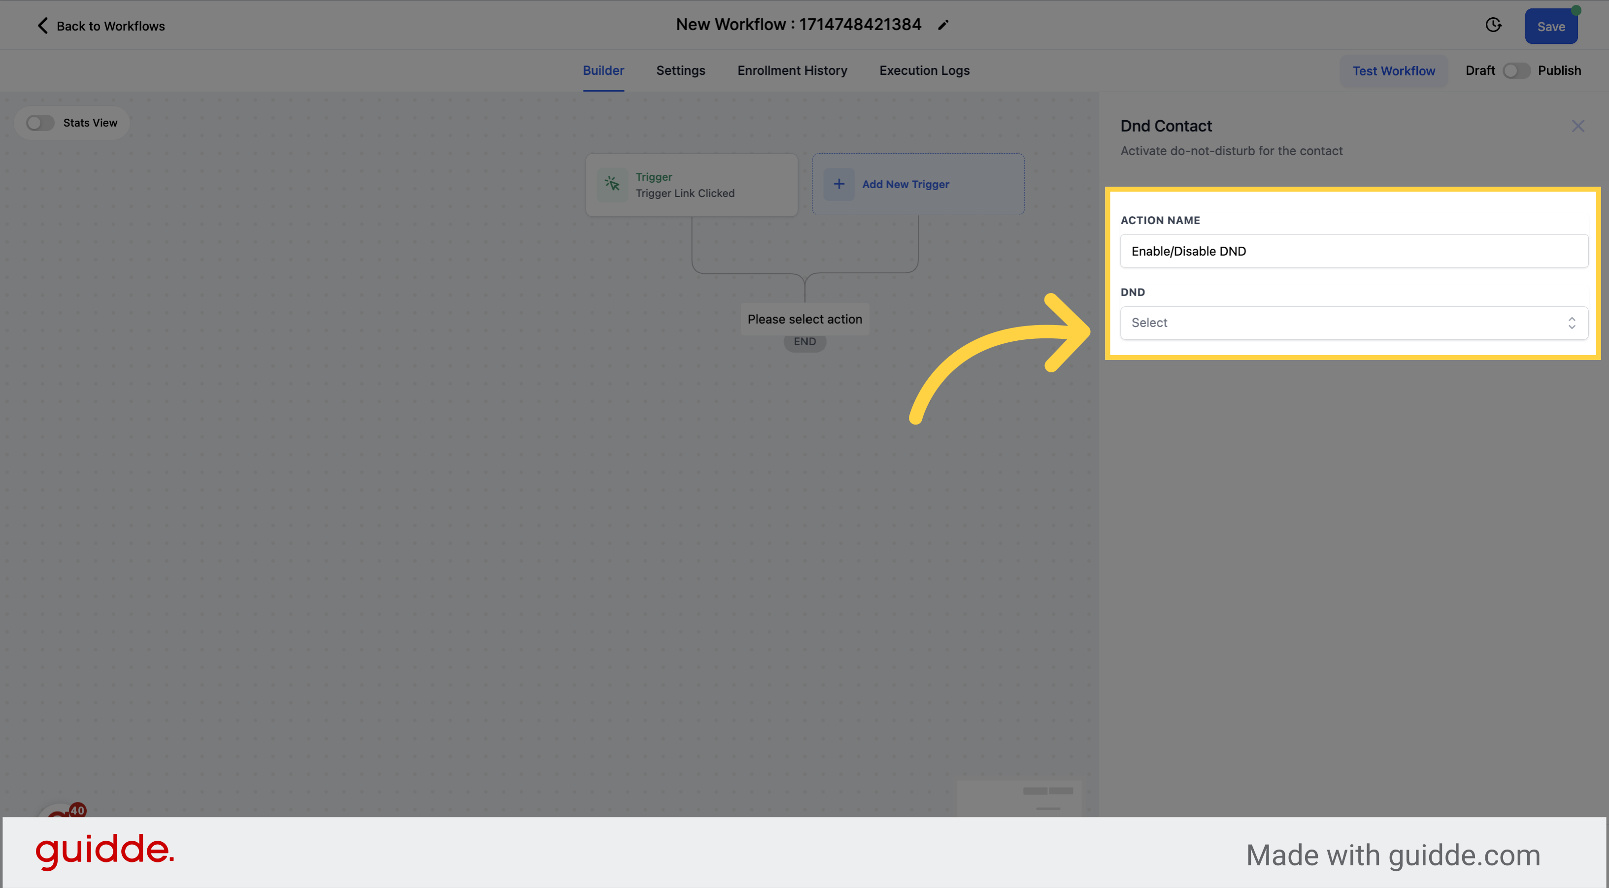Screen dimensions: 1609x888
Task: Click the Test Workflow button
Action: click(x=1394, y=70)
